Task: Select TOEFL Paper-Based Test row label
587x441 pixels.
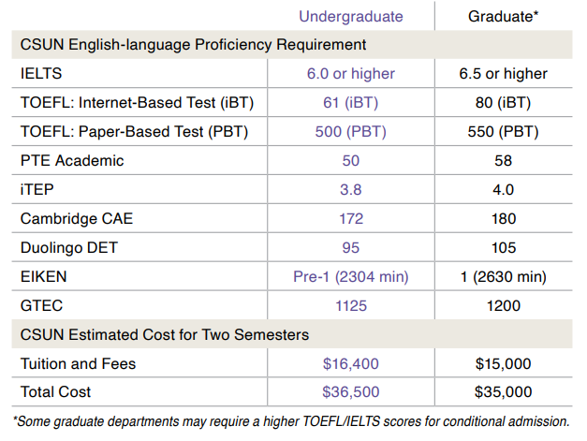Action: pyautogui.click(x=135, y=132)
